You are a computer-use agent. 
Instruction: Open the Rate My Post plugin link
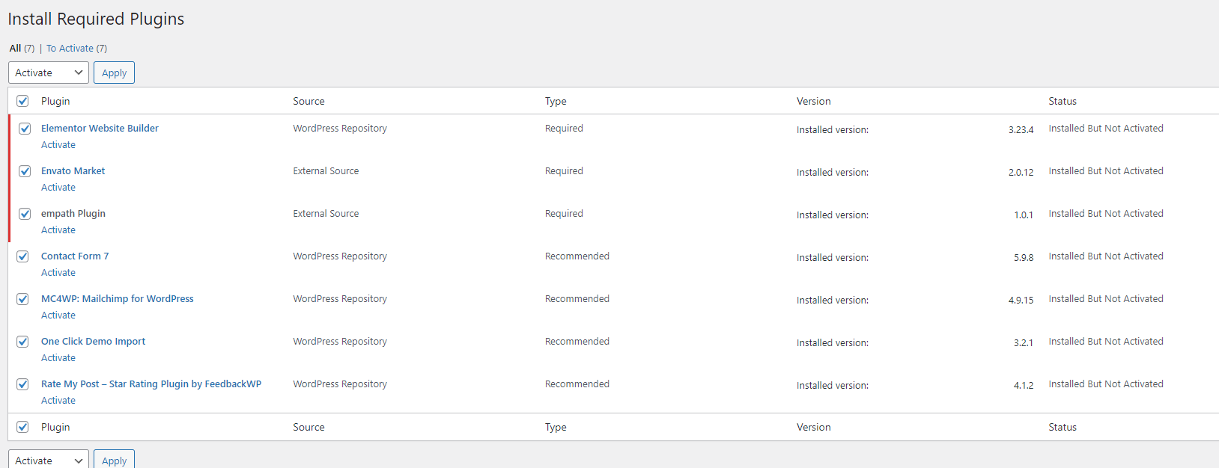(x=151, y=384)
